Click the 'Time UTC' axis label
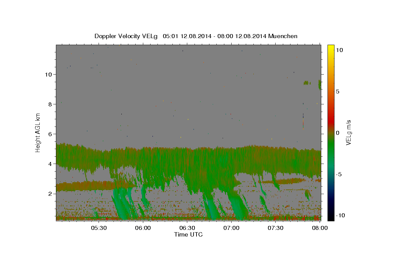This screenshot has height=265, width=397. point(188,235)
